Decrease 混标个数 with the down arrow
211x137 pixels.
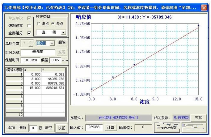31,45
